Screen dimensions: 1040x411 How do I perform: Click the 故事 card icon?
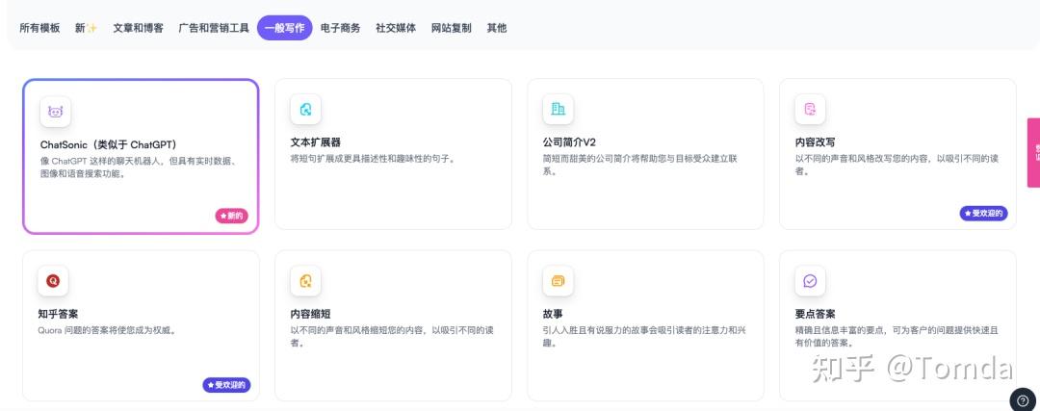point(558,281)
